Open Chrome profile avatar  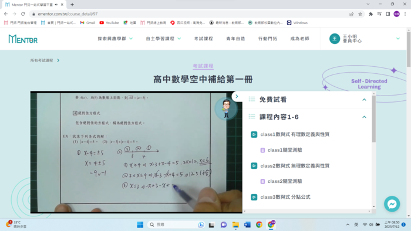click(x=396, y=14)
